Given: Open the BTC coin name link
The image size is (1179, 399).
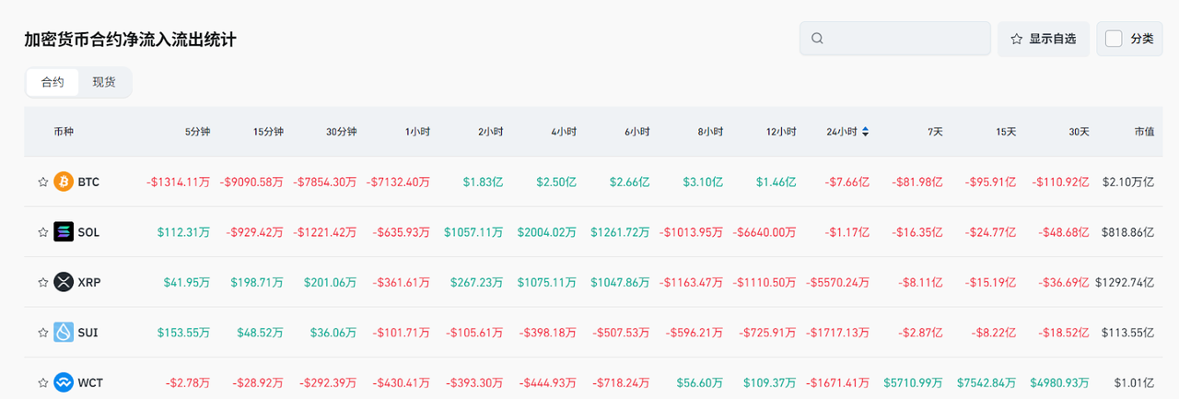Looking at the screenshot, I should (88, 182).
